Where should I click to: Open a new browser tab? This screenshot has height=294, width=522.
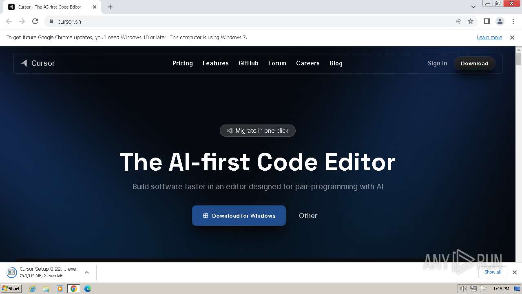click(x=110, y=7)
